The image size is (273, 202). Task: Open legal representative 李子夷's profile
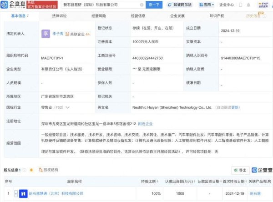pyautogui.click(x=58, y=34)
